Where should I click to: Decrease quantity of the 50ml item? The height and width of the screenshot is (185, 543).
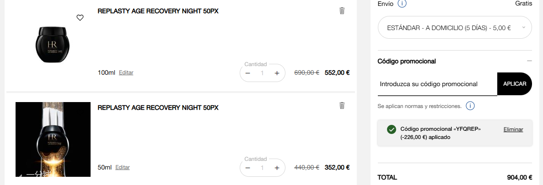(248, 168)
